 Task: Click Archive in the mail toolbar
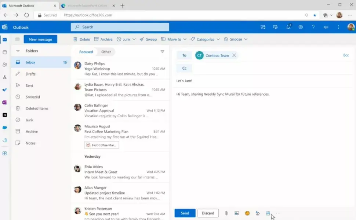pyautogui.click(x=103, y=39)
